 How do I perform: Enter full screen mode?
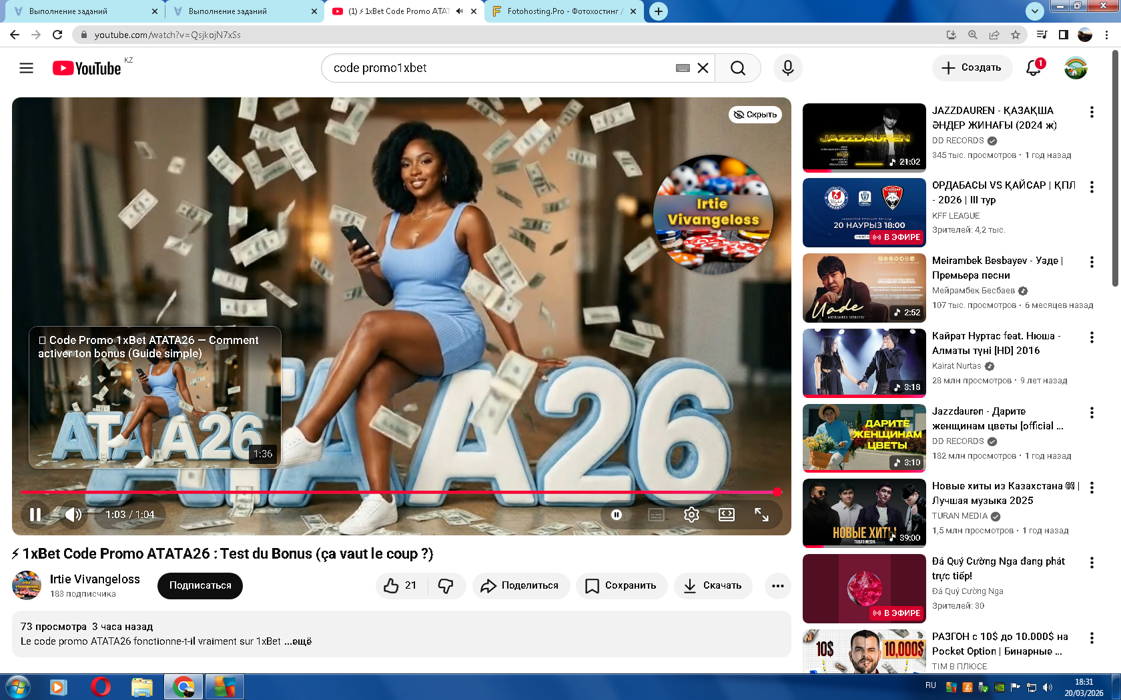click(x=761, y=515)
